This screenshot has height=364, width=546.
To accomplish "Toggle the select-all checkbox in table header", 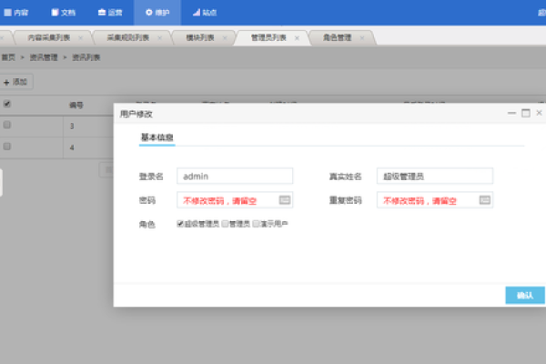I will [x=7, y=104].
